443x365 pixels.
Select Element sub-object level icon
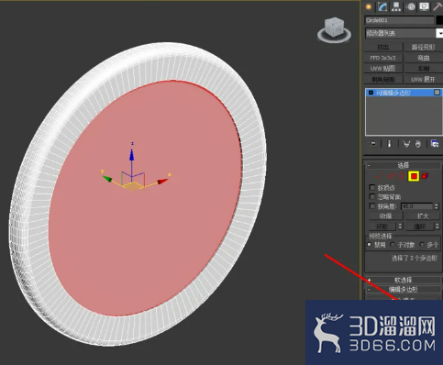[425, 176]
